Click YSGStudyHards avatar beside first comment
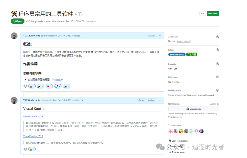This screenshot has width=247, height=158. click(14, 36)
